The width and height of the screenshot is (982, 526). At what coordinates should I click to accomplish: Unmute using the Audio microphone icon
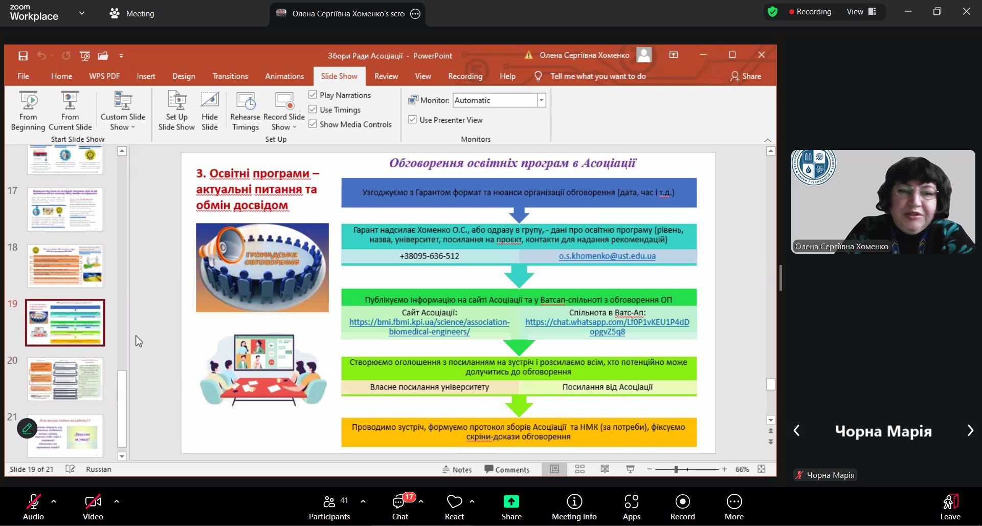[x=33, y=502]
